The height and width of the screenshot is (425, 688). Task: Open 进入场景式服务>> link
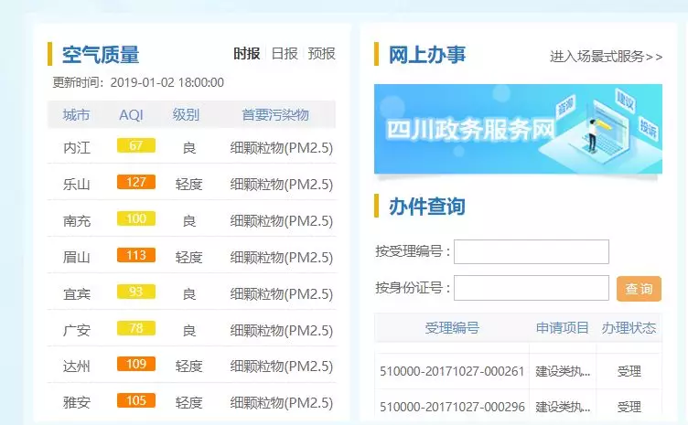pos(606,57)
